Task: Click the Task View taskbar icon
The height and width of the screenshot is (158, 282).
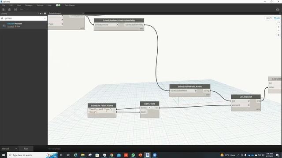Action: pyautogui.click(x=68, y=155)
